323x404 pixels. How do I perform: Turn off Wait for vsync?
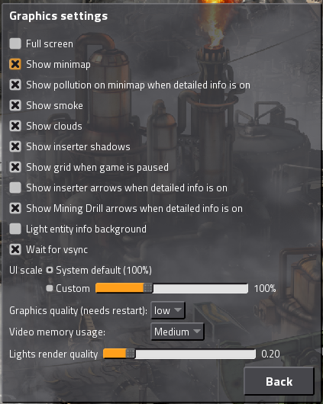pyautogui.click(x=15, y=250)
